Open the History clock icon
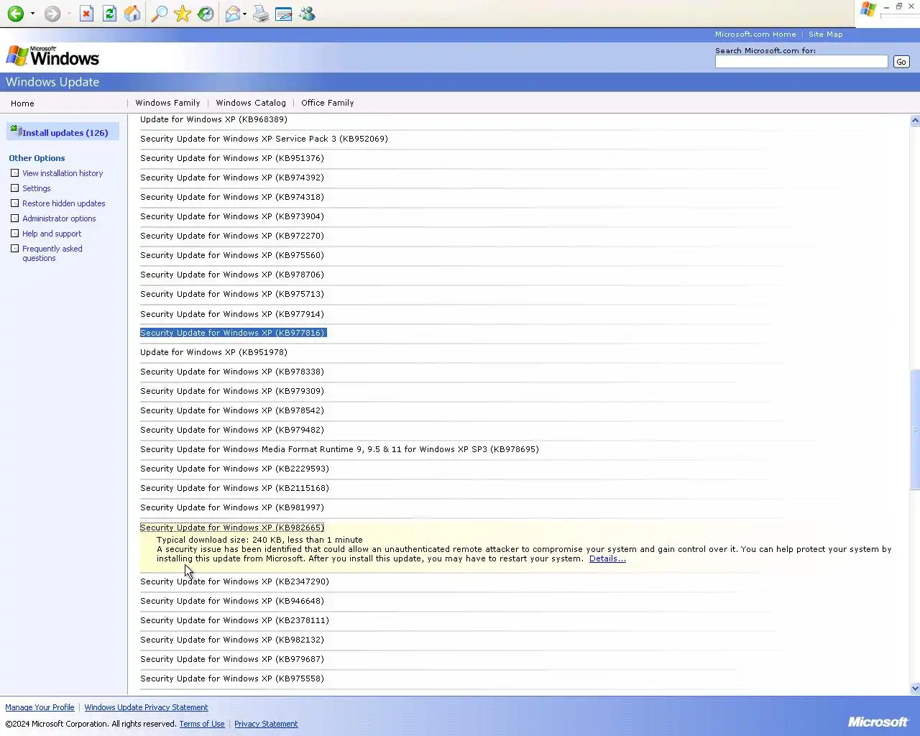 206,14
